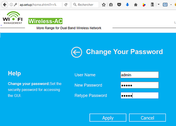
Task: Expand dropdown arrow beside QJ icon
Action: (171, 5)
